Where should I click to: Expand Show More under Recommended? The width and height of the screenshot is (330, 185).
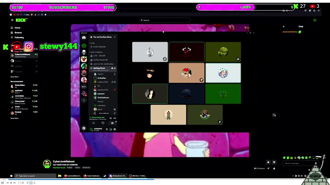click(x=14, y=118)
